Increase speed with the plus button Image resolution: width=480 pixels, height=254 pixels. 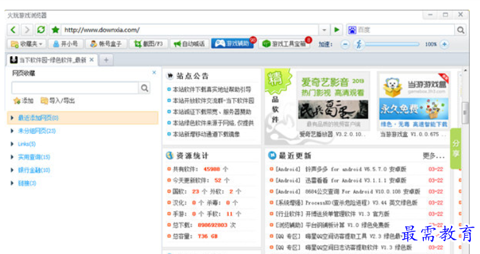point(444,45)
